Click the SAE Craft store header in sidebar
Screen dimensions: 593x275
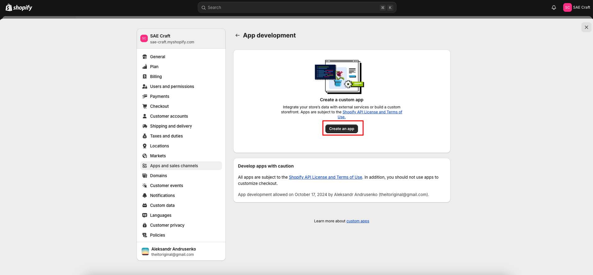[x=181, y=39]
